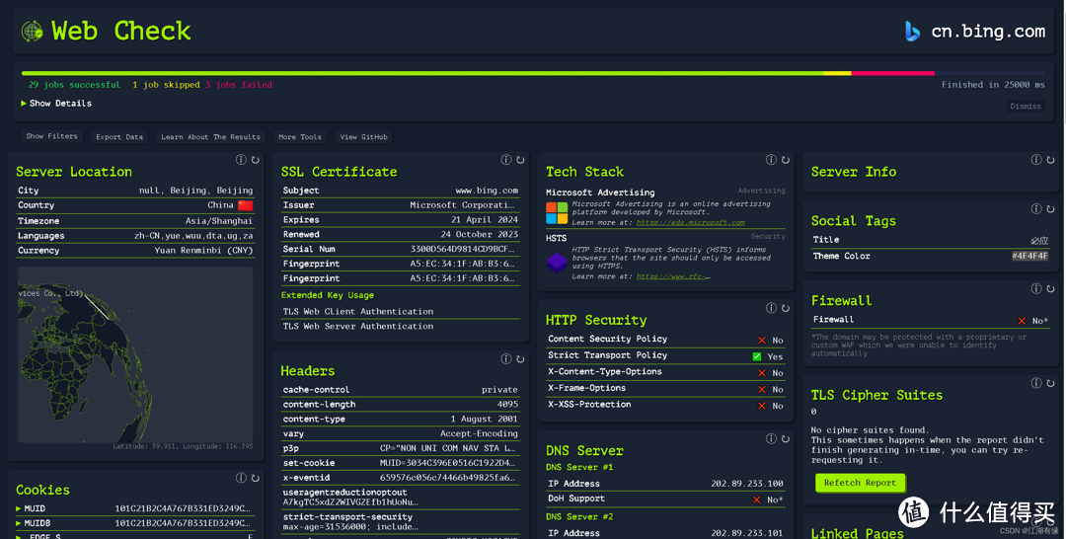Click the Bing logo beside cn.bing.com
Viewport: 1066px width, 539px height.
pyautogui.click(x=912, y=32)
